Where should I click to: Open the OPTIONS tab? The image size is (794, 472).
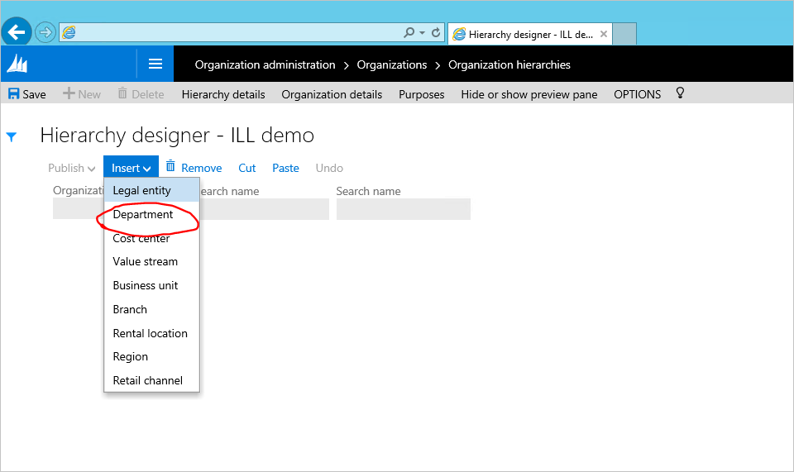[637, 94]
